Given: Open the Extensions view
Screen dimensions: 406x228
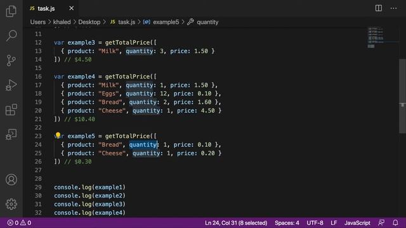Looking at the screenshot, I should click(x=11, y=110).
